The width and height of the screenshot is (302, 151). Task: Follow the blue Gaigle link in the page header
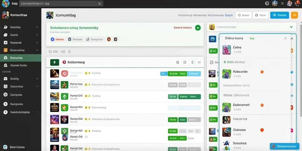tap(229, 15)
